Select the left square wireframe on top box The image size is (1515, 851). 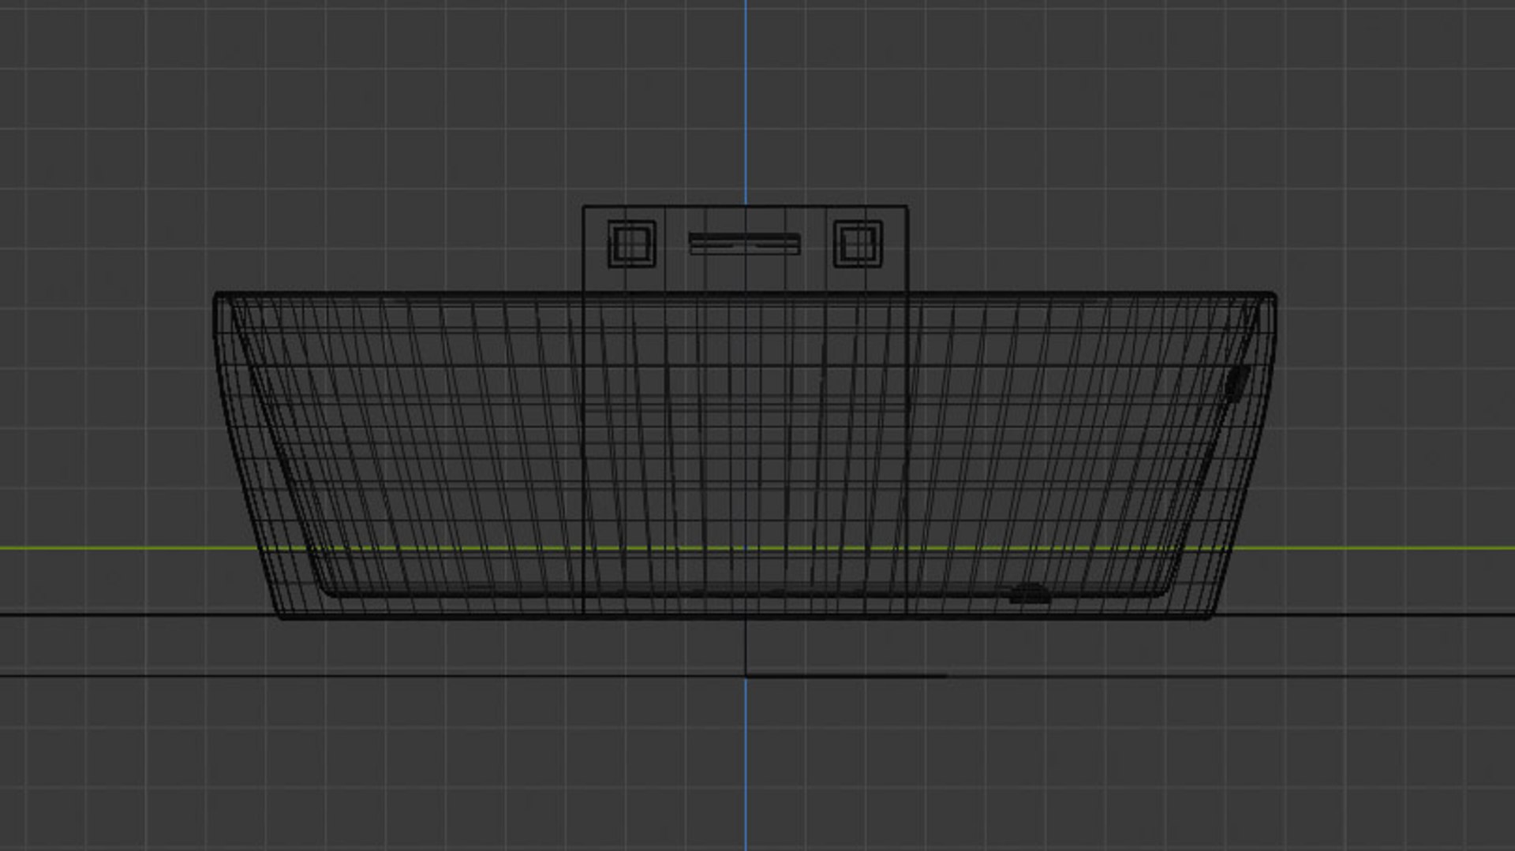pos(631,244)
